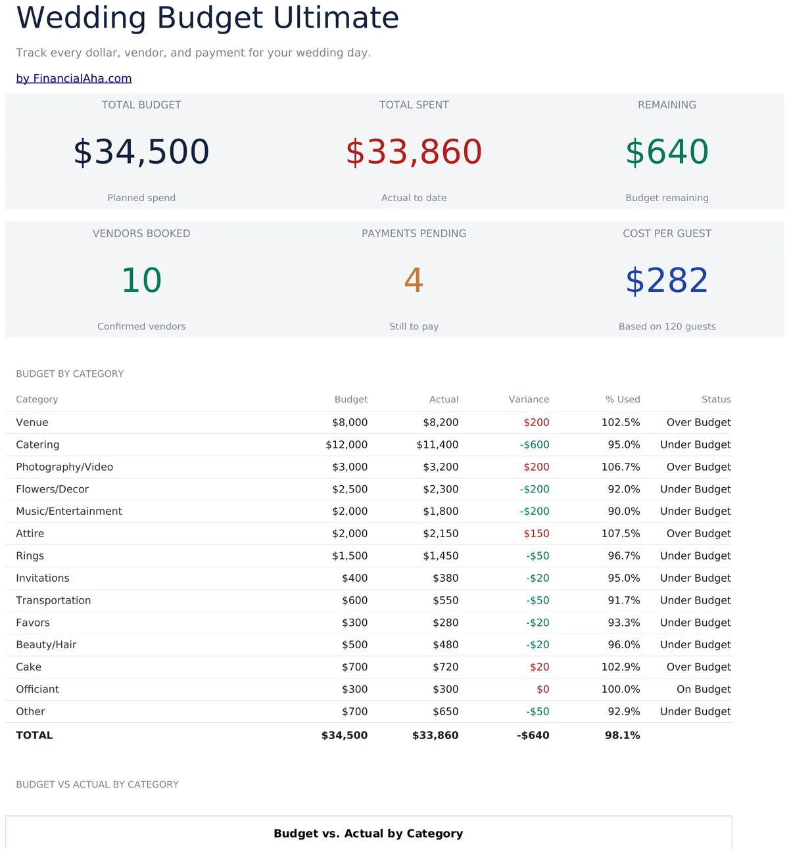This screenshot has height=854, width=789.
Task: Click Catering budget cell $12,000
Action: tap(347, 444)
